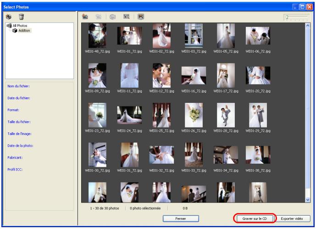Click the Fermer button
This screenshot has height=229, width=316.
[x=181, y=218]
